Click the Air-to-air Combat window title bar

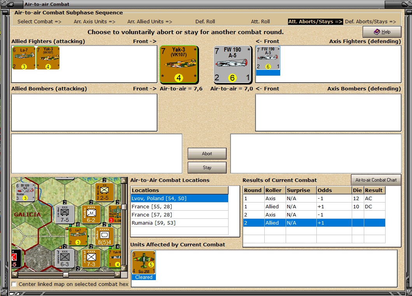click(205, 4)
